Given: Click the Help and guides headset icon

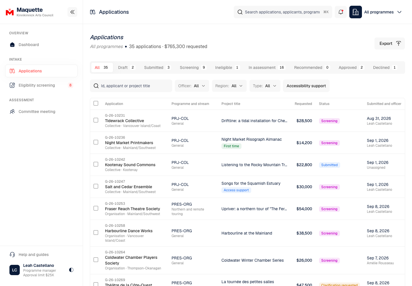Looking at the screenshot, I should point(12,255).
